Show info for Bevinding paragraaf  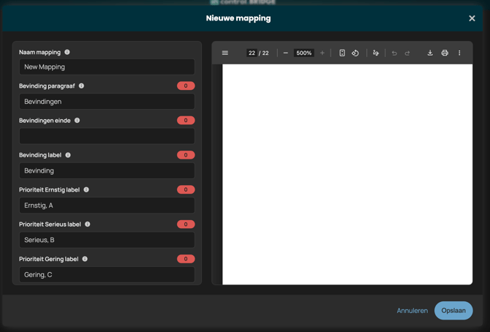click(x=81, y=86)
